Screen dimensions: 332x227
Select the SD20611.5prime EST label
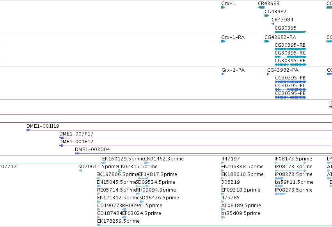[x=98, y=167]
